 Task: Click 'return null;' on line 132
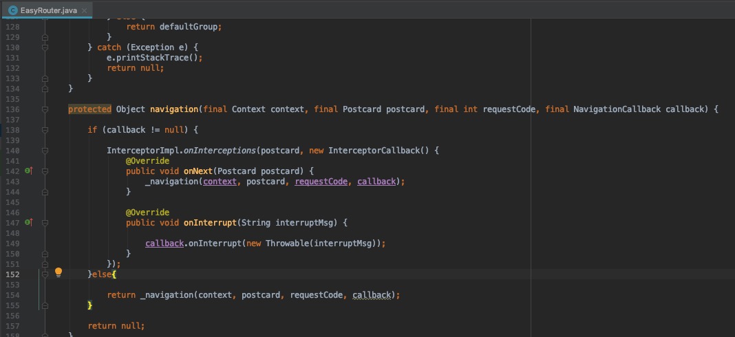(x=136, y=68)
